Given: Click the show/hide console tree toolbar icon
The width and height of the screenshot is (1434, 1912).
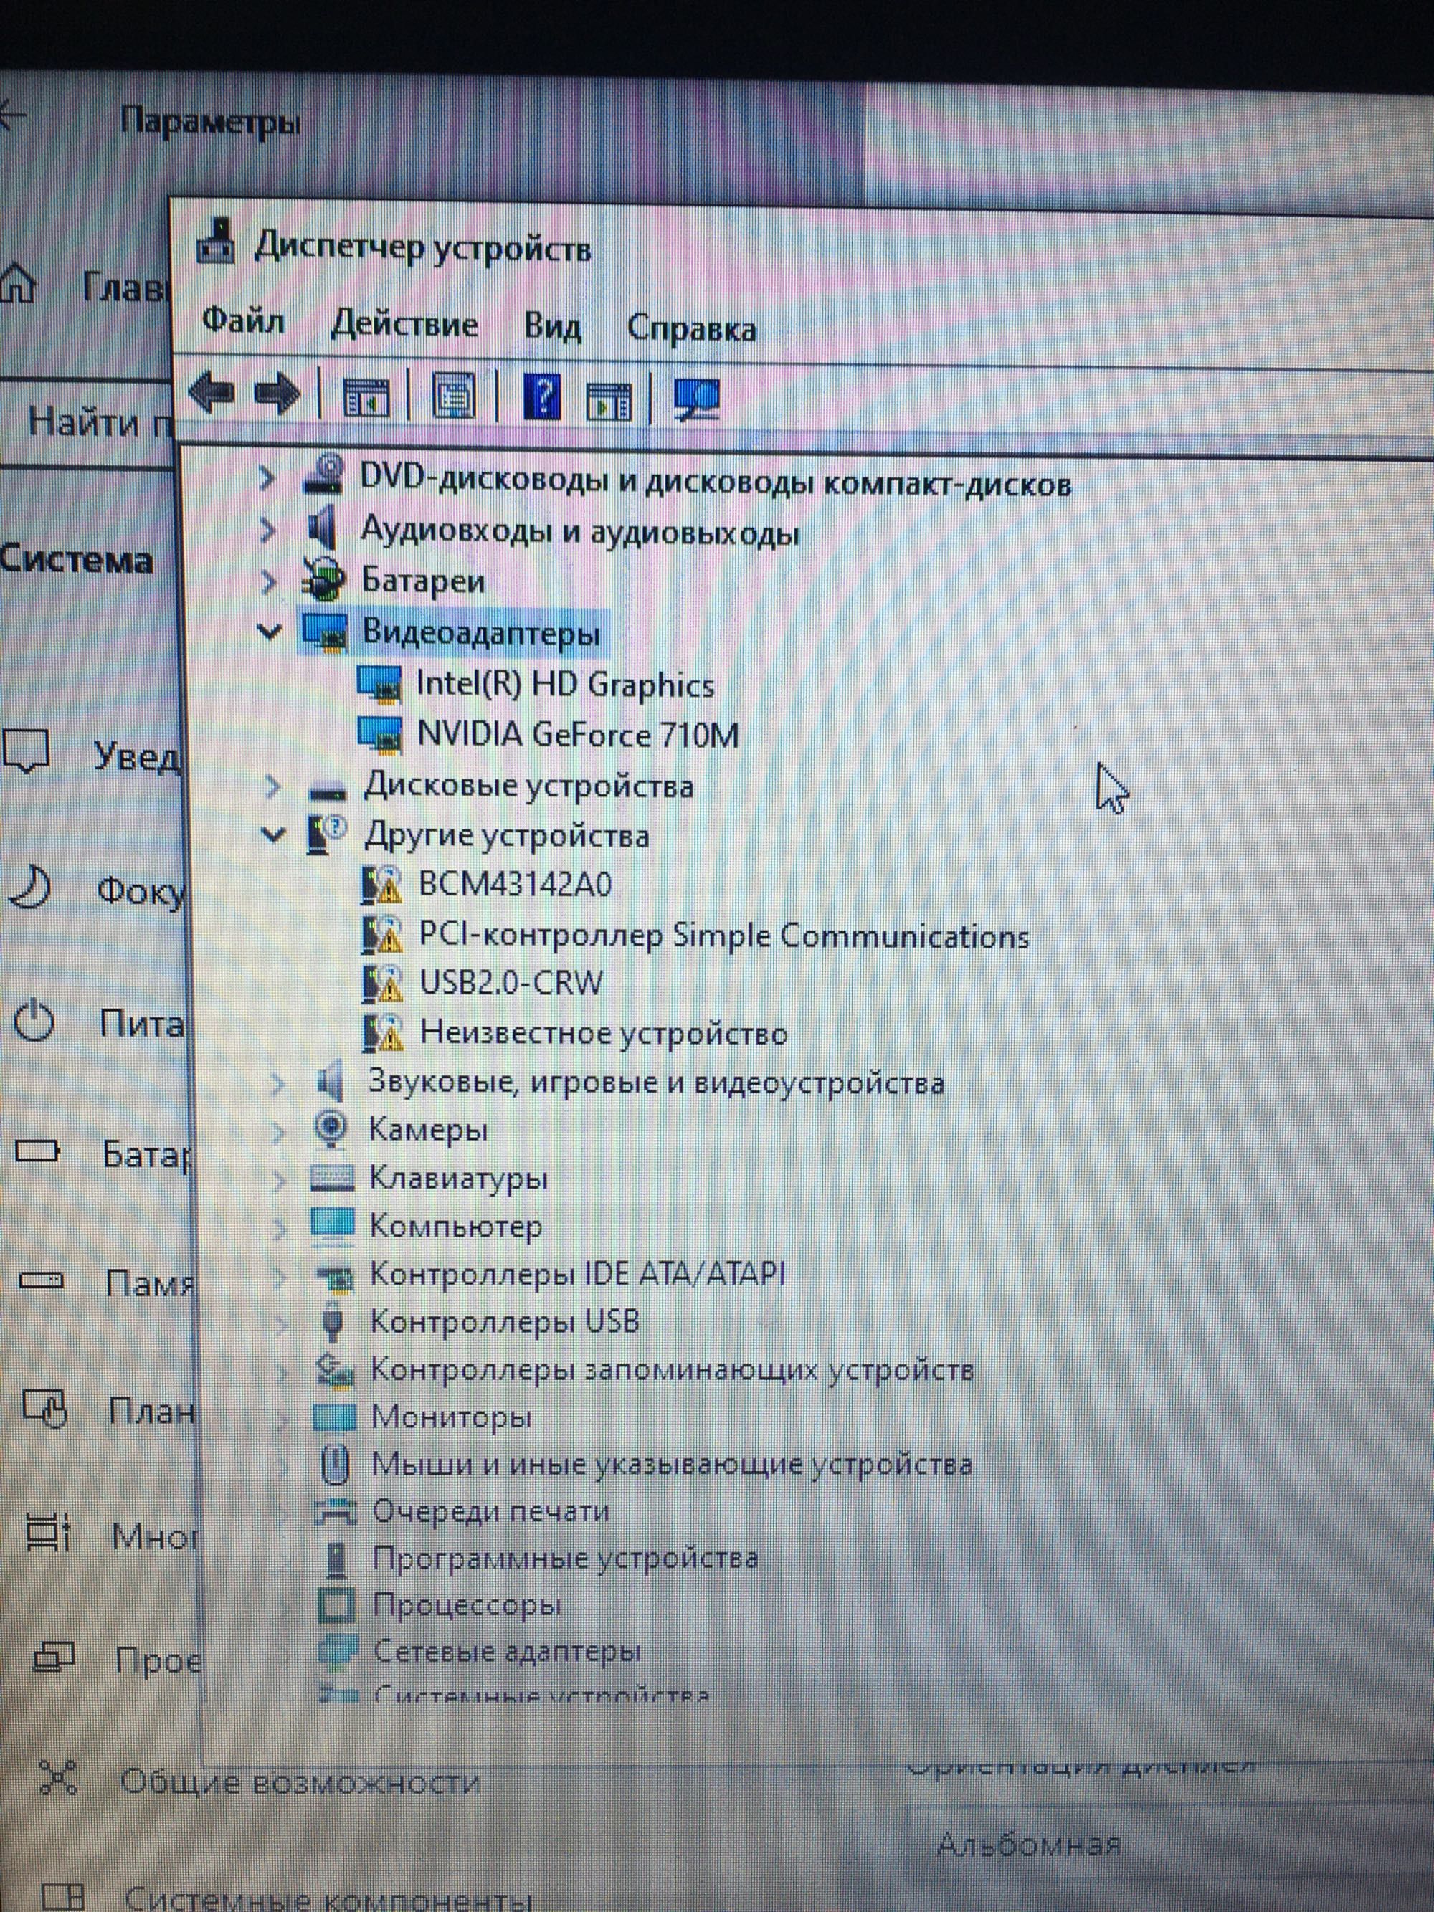Looking at the screenshot, I should (366, 398).
